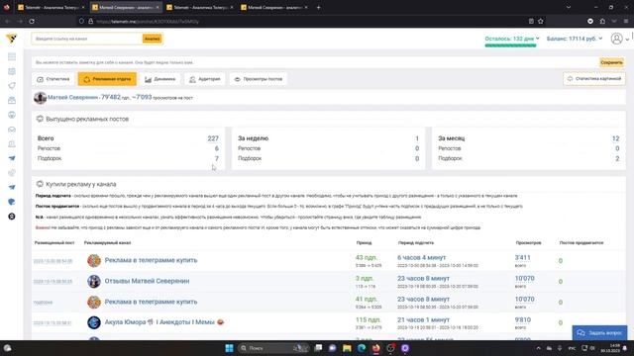The height and width of the screenshot is (356, 634).
Task: Bookmark the page with the star icon
Action: 541,21
